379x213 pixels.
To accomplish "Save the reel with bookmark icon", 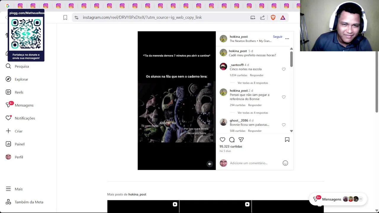I will [287, 140].
